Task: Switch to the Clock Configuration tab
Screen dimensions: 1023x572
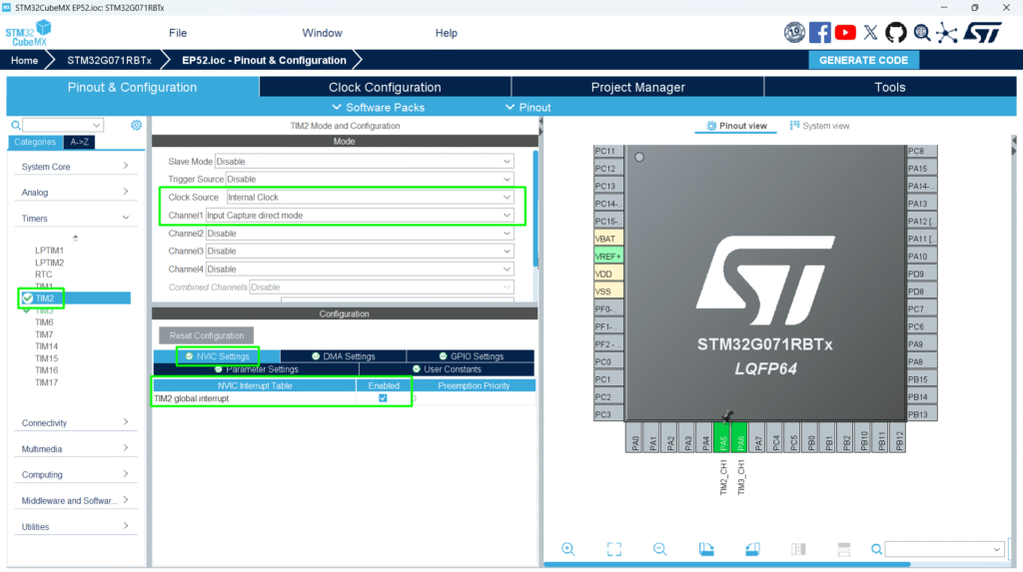Action: [385, 87]
